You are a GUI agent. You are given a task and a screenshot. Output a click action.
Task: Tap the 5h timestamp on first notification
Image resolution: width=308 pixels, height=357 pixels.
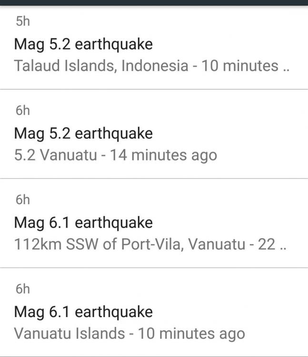pyautogui.click(x=22, y=21)
